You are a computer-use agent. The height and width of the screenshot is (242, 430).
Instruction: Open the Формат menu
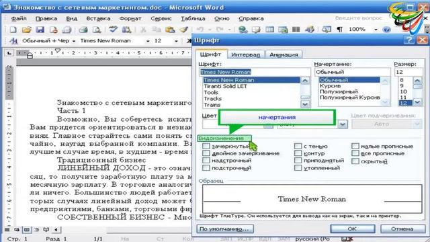click(x=130, y=19)
